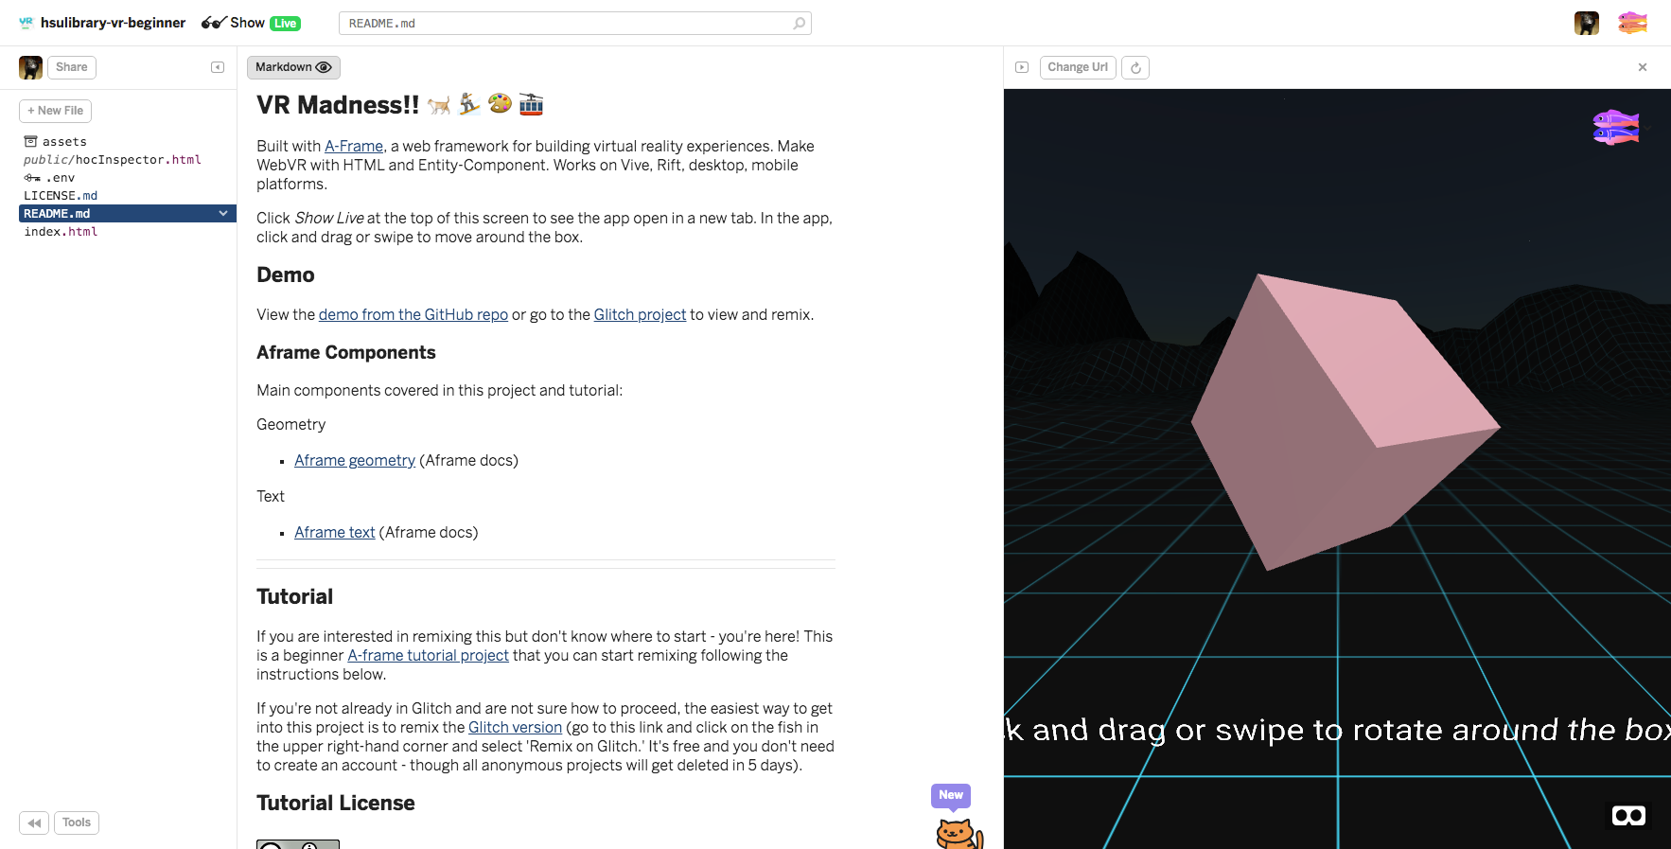
Task: Click the Tutorial heading text
Action: 294,596
